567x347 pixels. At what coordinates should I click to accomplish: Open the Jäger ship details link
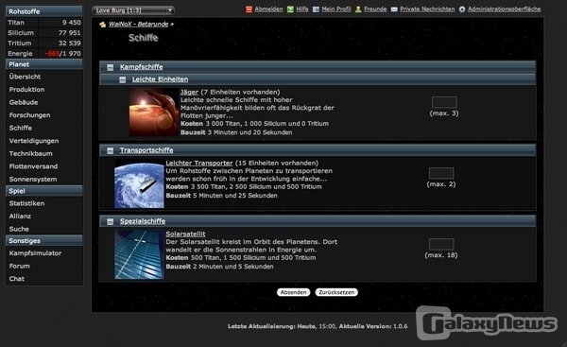coord(190,93)
